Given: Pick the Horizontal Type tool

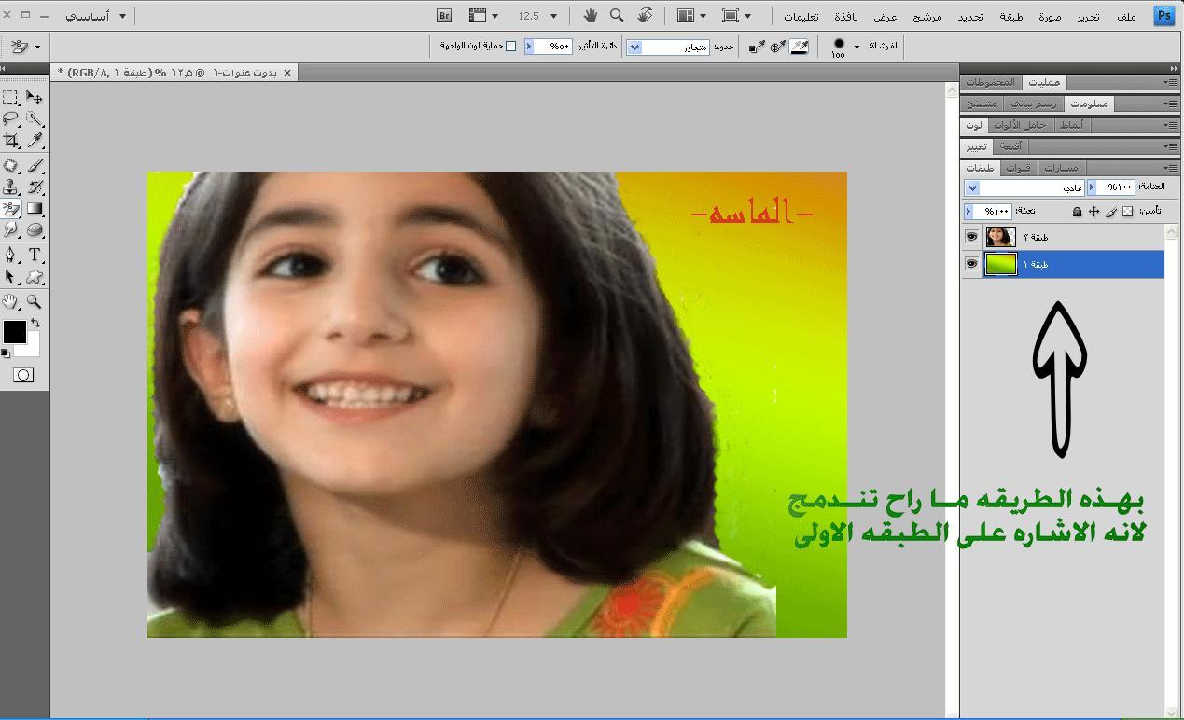Looking at the screenshot, I should pyautogui.click(x=35, y=255).
